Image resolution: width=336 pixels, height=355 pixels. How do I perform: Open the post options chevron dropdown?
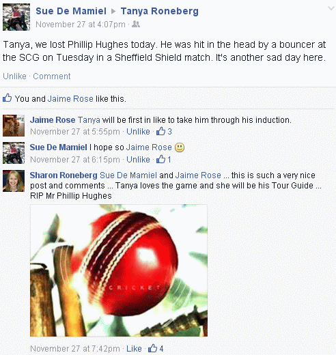coord(331,9)
